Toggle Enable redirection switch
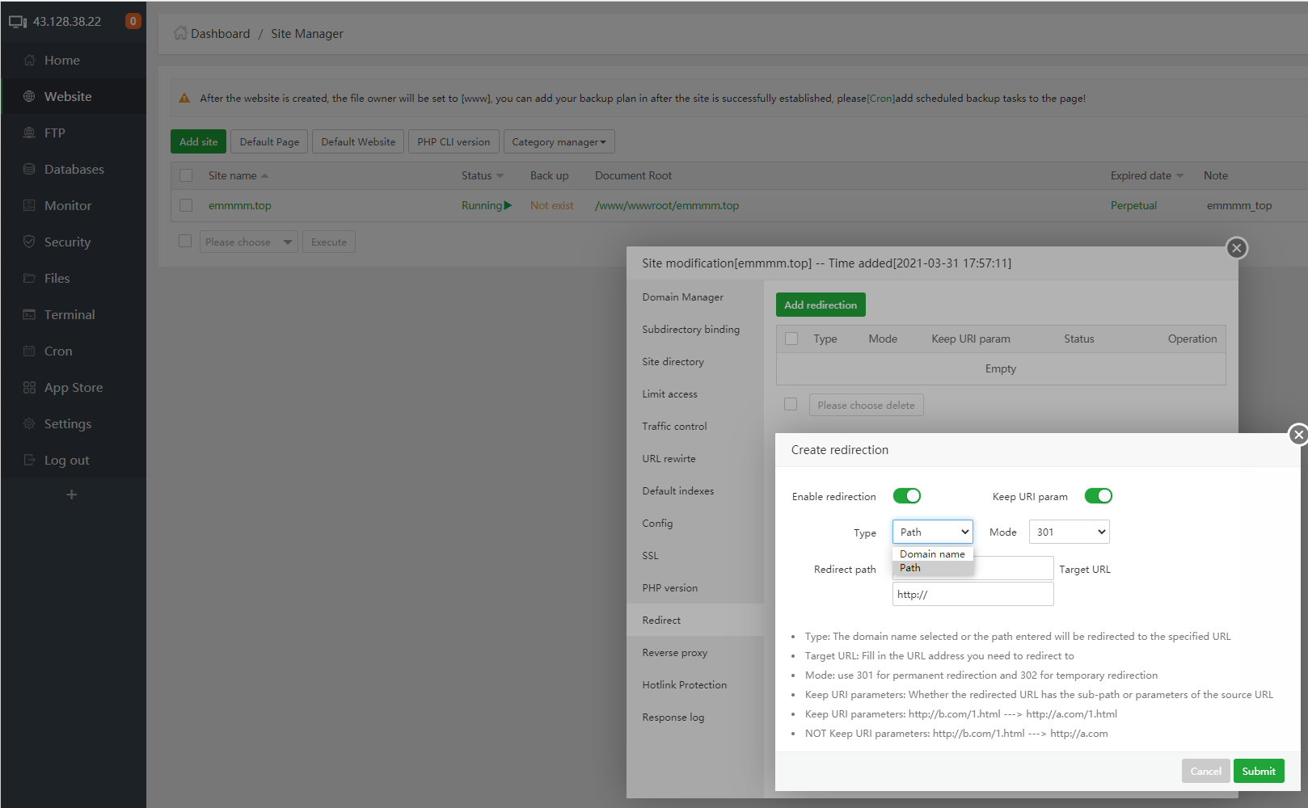The height and width of the screenshot is (808, 1308). [x=907, y=496]
